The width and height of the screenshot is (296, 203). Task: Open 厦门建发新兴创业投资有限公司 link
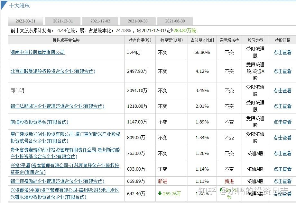tap(64, 134)
